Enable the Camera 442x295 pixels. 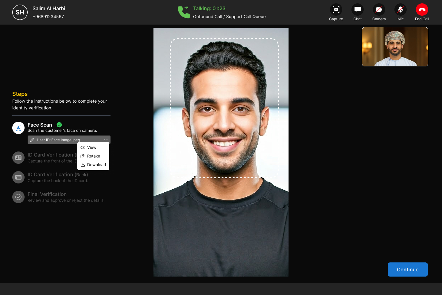click(379, 9)
